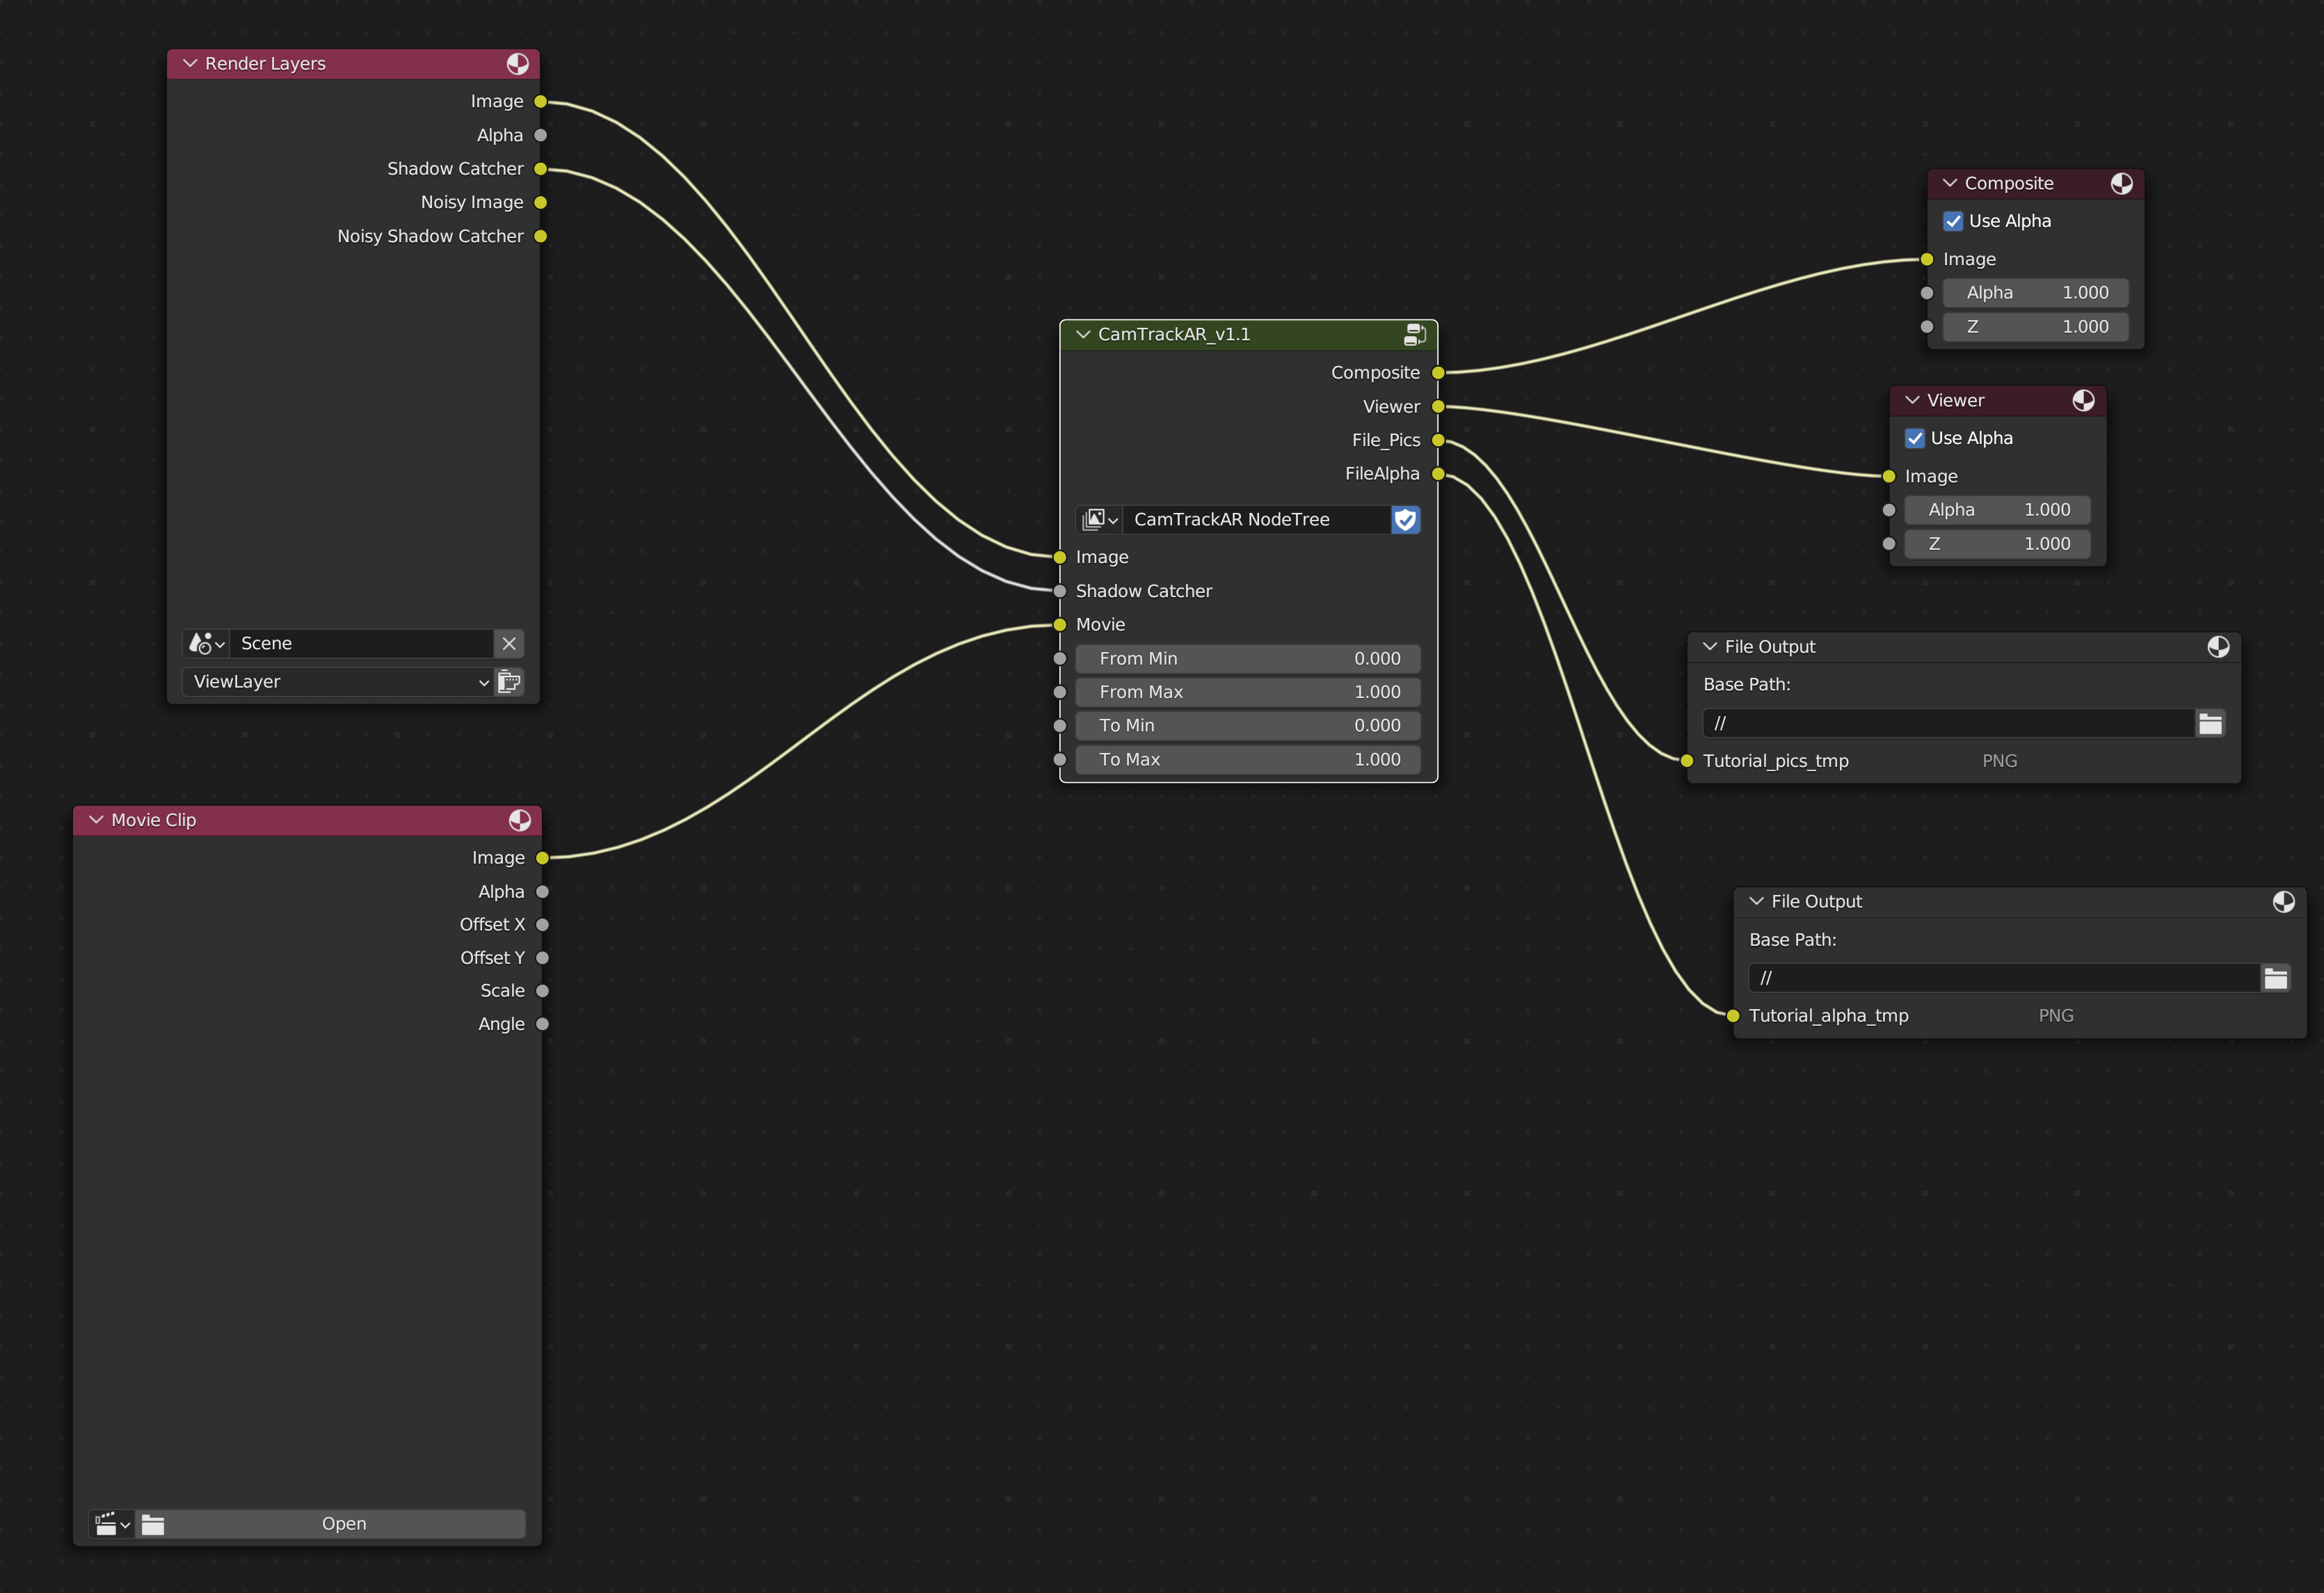This screenshot has width=2324, height=1593.
Task: Click the group edit icon on CamTrackAR_v1.1 header
Action: point(1414,334)
